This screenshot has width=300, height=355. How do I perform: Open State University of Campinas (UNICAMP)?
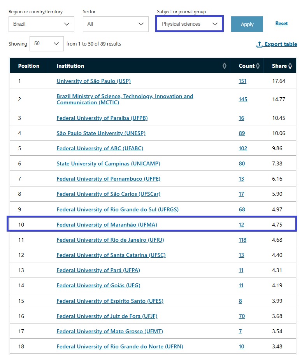(x=108, y=163)
